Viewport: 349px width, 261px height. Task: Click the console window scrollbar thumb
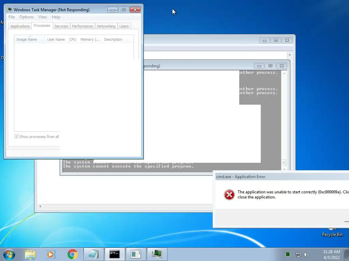284,163
